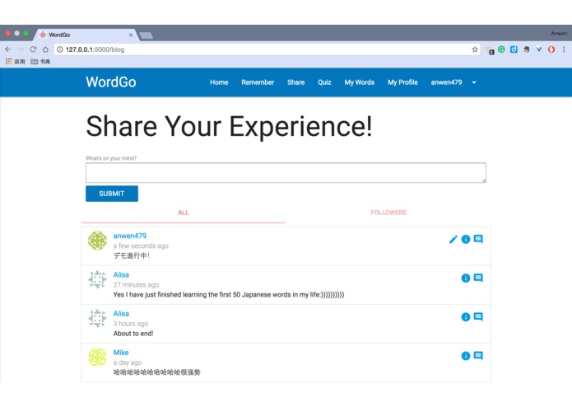
Task: Switch to the ALL tab
Action: pyautogui.click(x=184, y=213)
